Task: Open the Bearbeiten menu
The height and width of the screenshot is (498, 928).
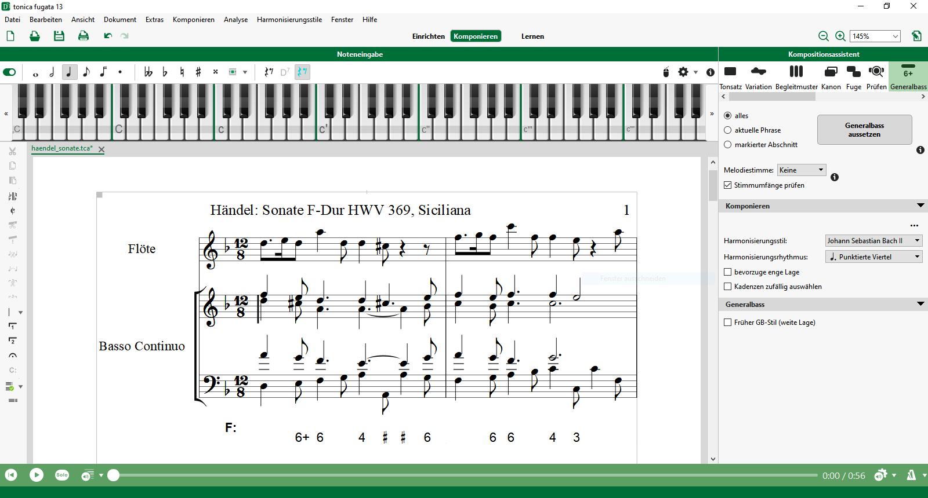Action: pos(46,20)
